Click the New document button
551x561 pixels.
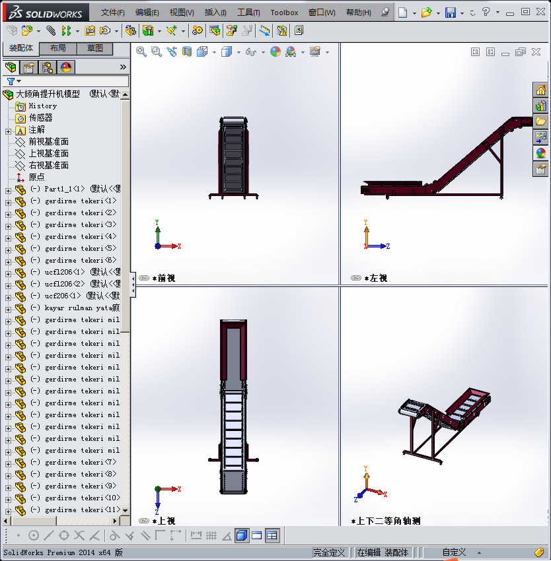(x=403, y=13)
